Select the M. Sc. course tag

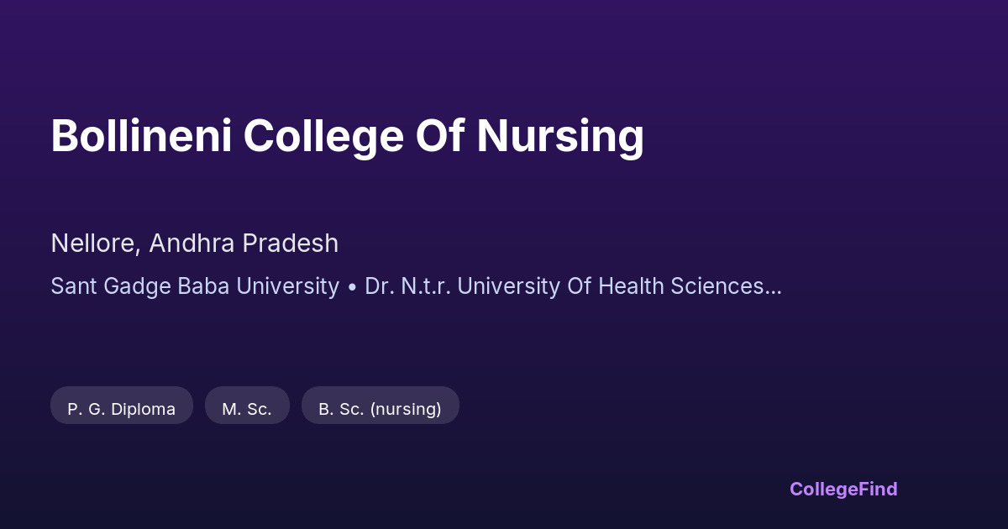click(x=247, y=409)
